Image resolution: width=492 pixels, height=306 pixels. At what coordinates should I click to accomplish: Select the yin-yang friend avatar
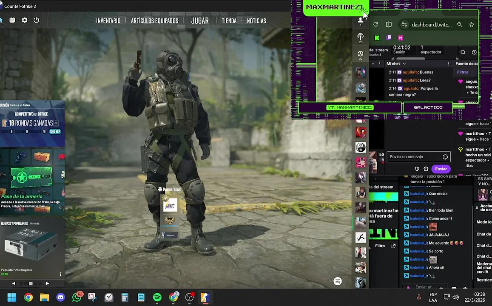[361, 147]
